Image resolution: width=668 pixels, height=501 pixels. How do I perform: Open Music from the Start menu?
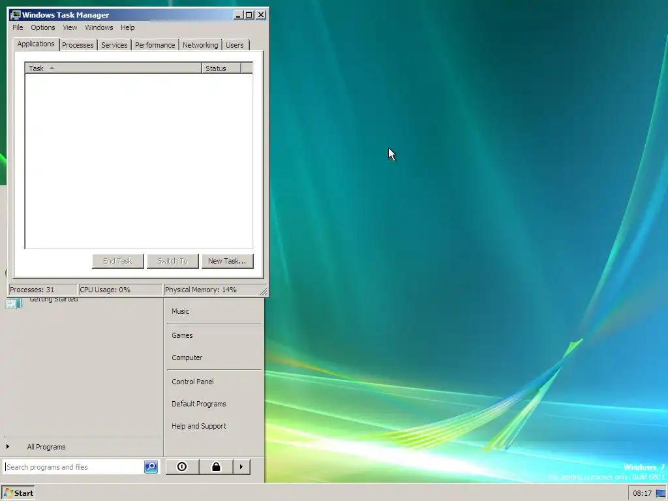click(x=180, y=311)
